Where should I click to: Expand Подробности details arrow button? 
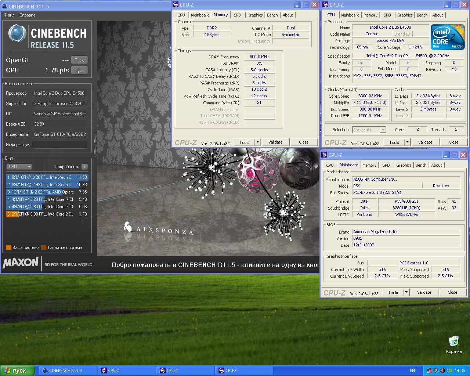click(x=85, y=167)
